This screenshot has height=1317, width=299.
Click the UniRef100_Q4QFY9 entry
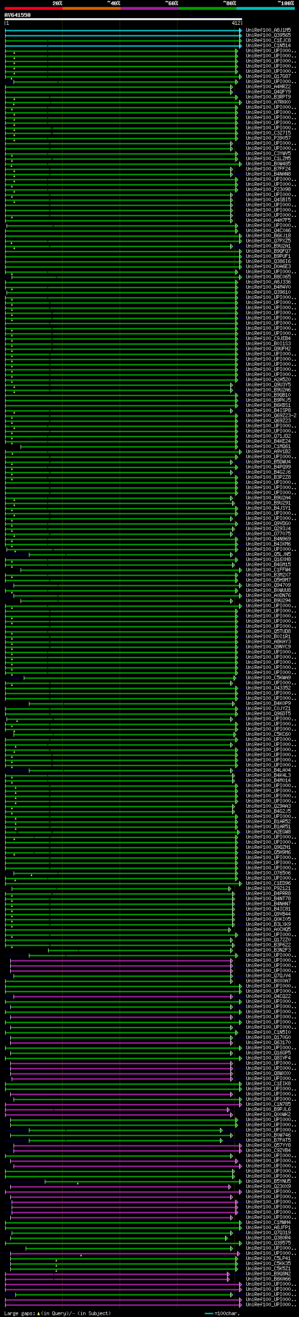(268, 92)
